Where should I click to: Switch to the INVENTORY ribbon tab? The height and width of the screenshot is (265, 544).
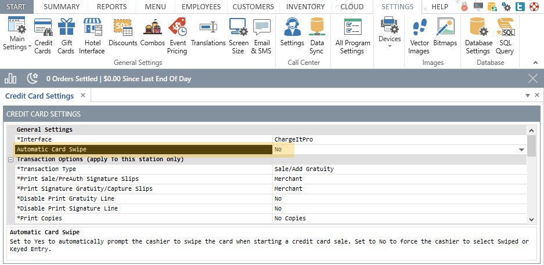tap(305, 7)
